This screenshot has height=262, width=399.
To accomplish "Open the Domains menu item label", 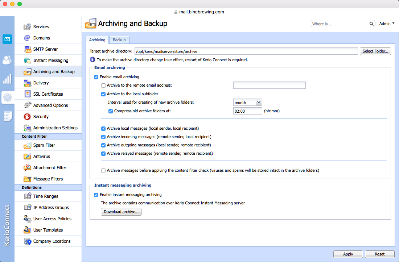I will click(x=41, y=38).
